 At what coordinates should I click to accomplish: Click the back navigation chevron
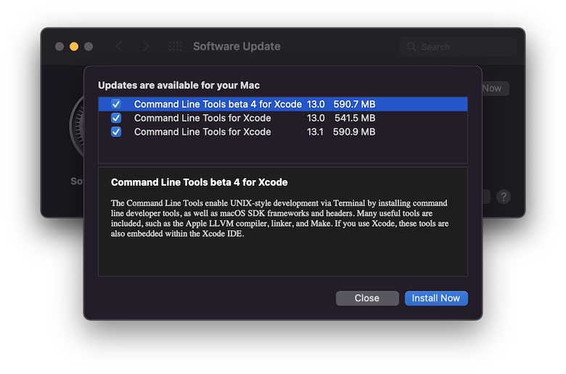click(x=119, y=46)
